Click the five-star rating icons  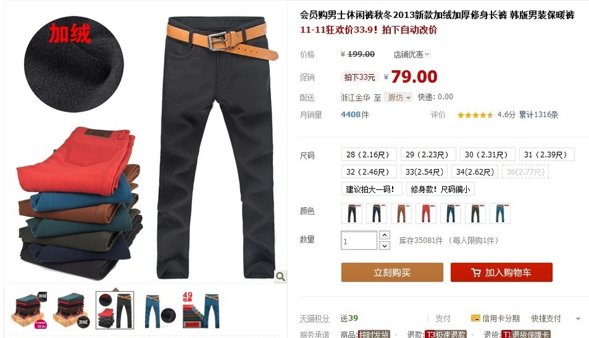click(475, 115)
